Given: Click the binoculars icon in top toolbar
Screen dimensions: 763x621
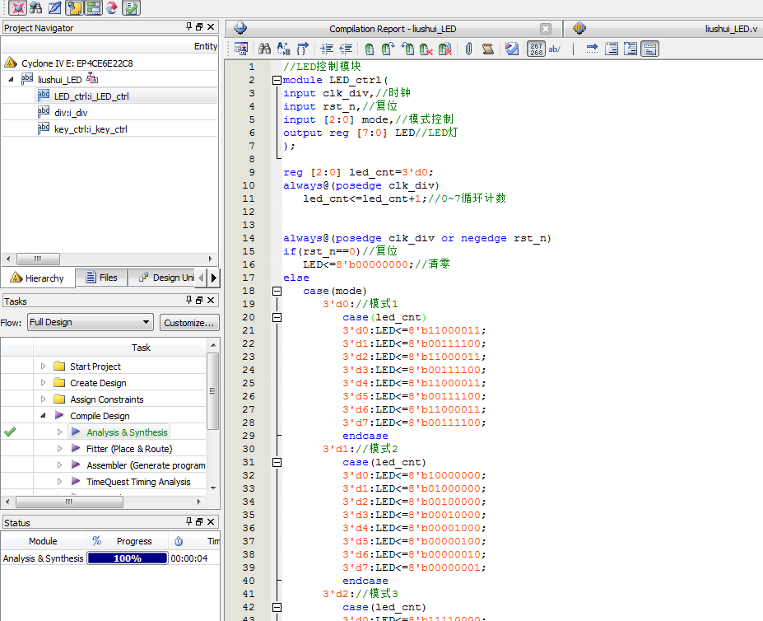Looking at the screenshot, I should pyautogui.click(x=35, y=7).
